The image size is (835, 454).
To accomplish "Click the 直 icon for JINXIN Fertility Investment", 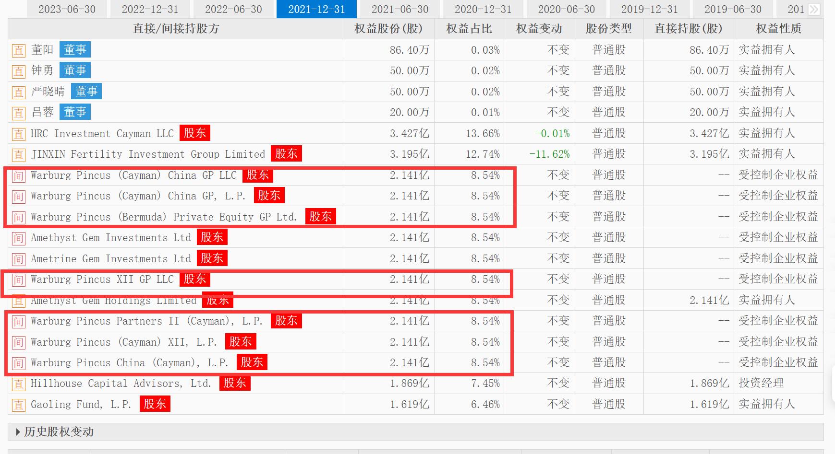I will click(x=18, y=154).
